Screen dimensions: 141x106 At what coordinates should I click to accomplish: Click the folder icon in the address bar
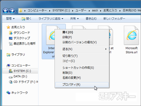[x=21, y=11]
